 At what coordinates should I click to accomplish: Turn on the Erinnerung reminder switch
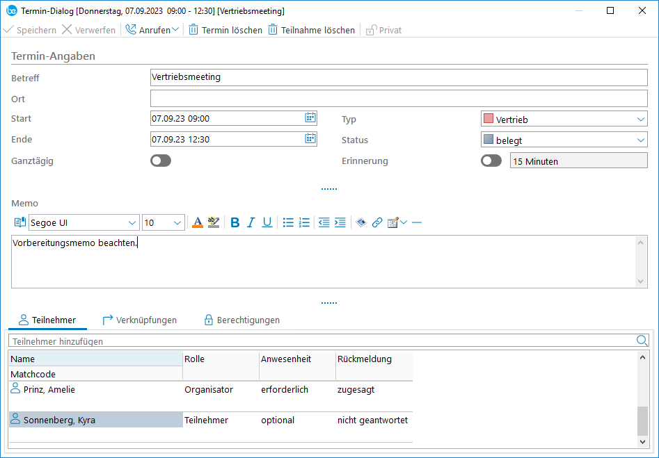[x=491, y=161]
